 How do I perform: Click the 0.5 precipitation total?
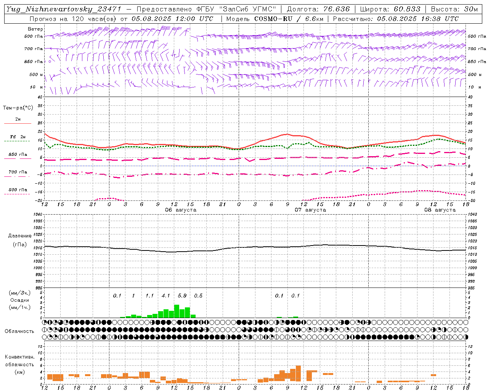(x=198, y=296)
